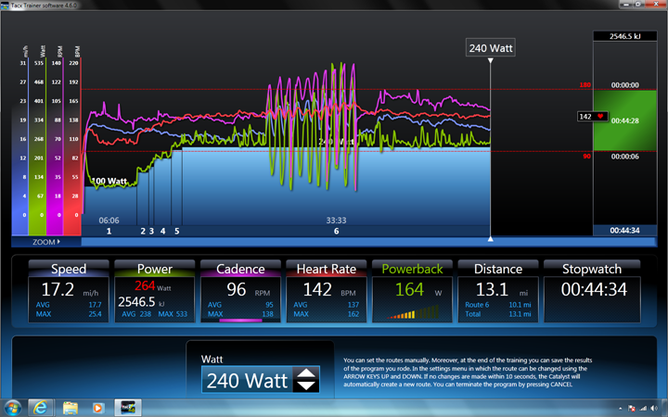Click the top triangle of the position marker

pyautogui.click(x=491, y=60)
